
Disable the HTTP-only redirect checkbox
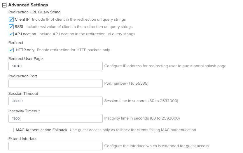[x=11, y=50]
